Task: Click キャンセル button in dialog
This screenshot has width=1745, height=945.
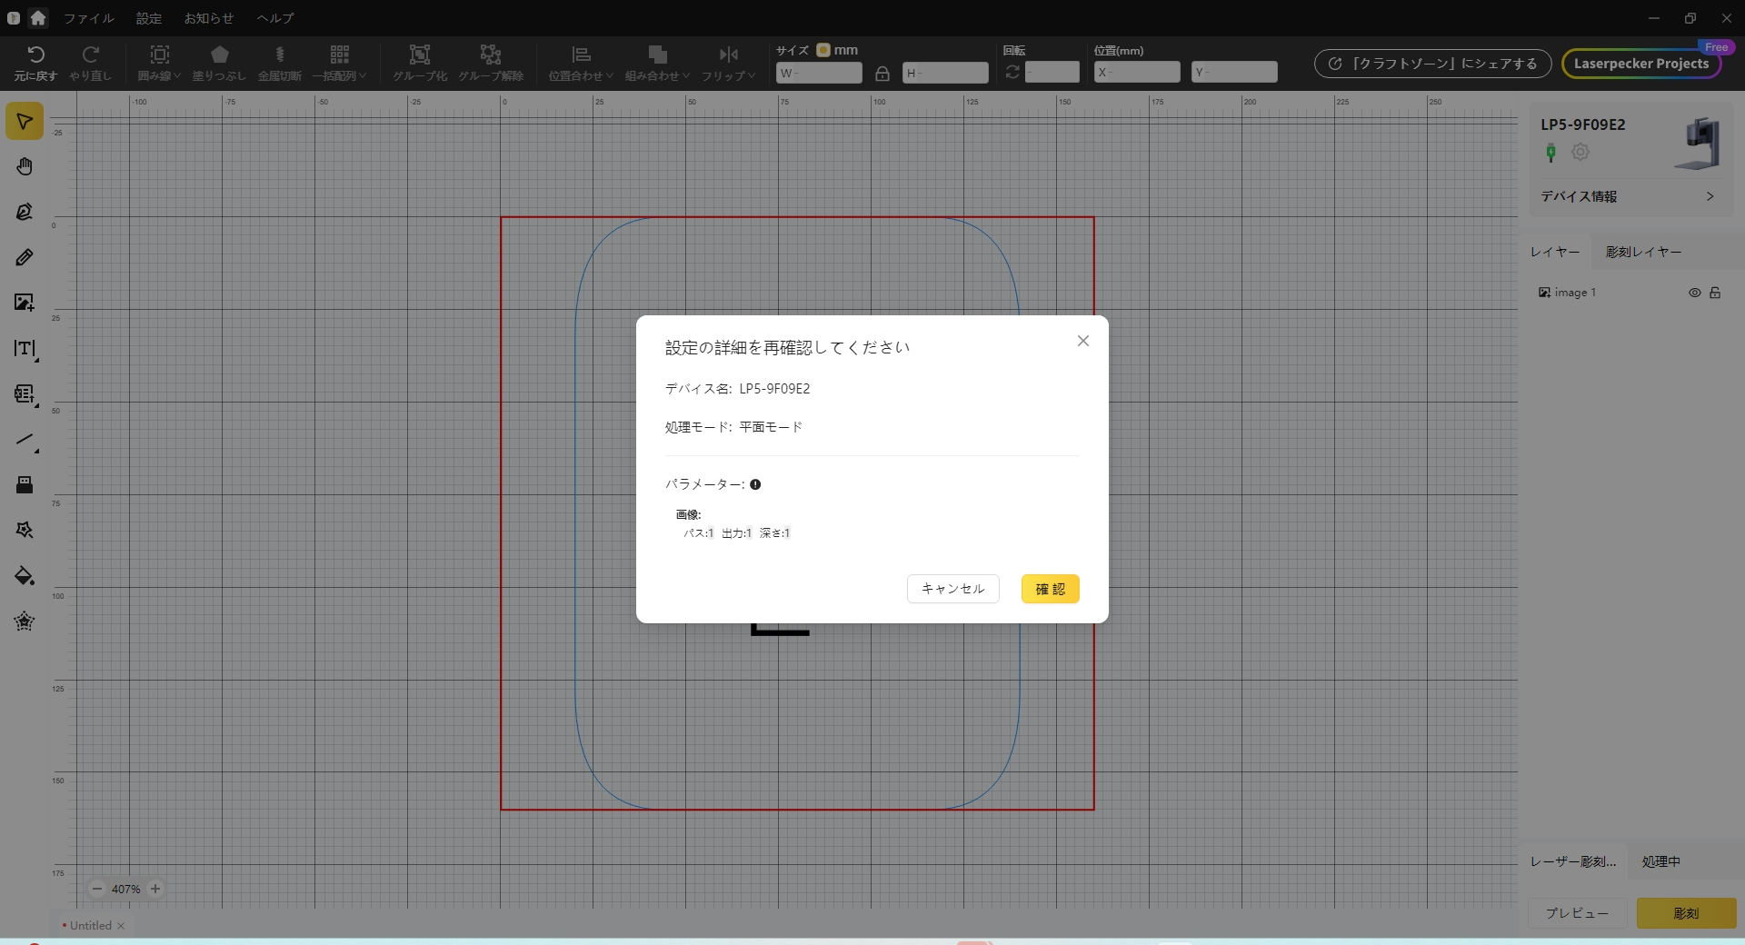Action: (952, 589)
